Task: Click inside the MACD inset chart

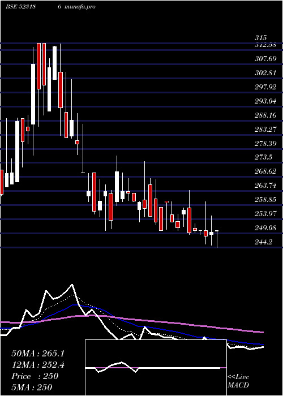Action: pyautogui.click(x=156, y=368)
